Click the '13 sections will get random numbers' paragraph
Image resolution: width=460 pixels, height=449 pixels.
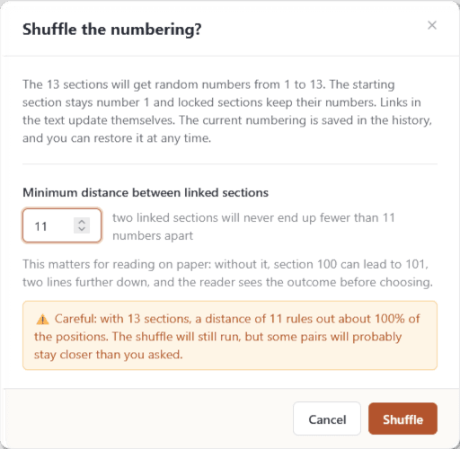[x=227, y=111]
